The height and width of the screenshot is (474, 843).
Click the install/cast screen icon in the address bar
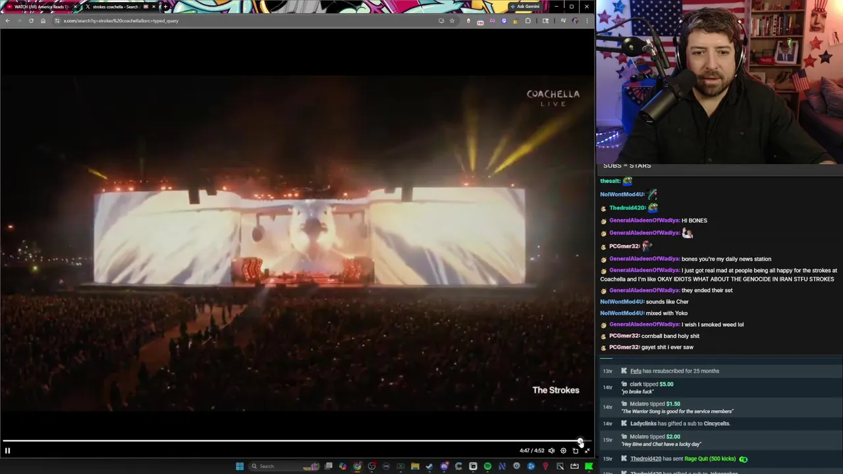[441, 20]
